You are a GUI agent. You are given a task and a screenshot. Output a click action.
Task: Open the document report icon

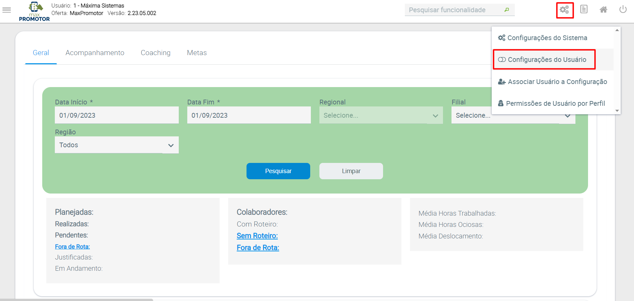(584, 10)
